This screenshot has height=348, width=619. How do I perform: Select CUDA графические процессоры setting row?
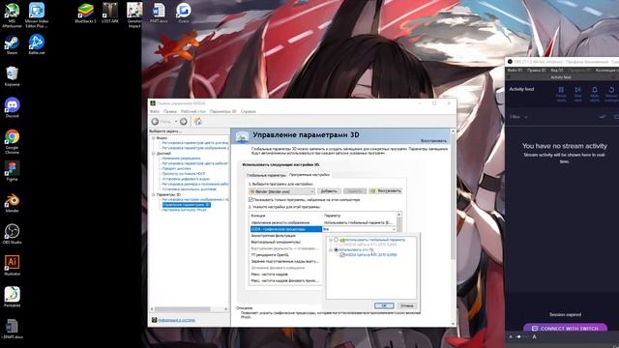tap(286, 229)
